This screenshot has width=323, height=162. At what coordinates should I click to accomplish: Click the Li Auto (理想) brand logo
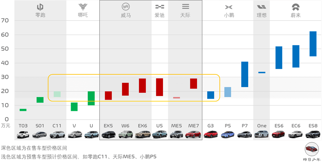tap(261, 7)
